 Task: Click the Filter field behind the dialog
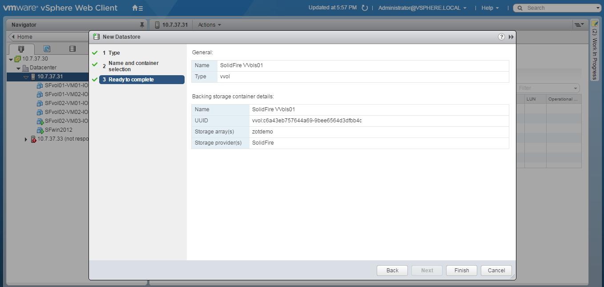point(548,88)
